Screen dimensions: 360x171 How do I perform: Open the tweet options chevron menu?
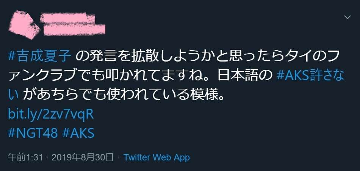(x=347, y=17)
